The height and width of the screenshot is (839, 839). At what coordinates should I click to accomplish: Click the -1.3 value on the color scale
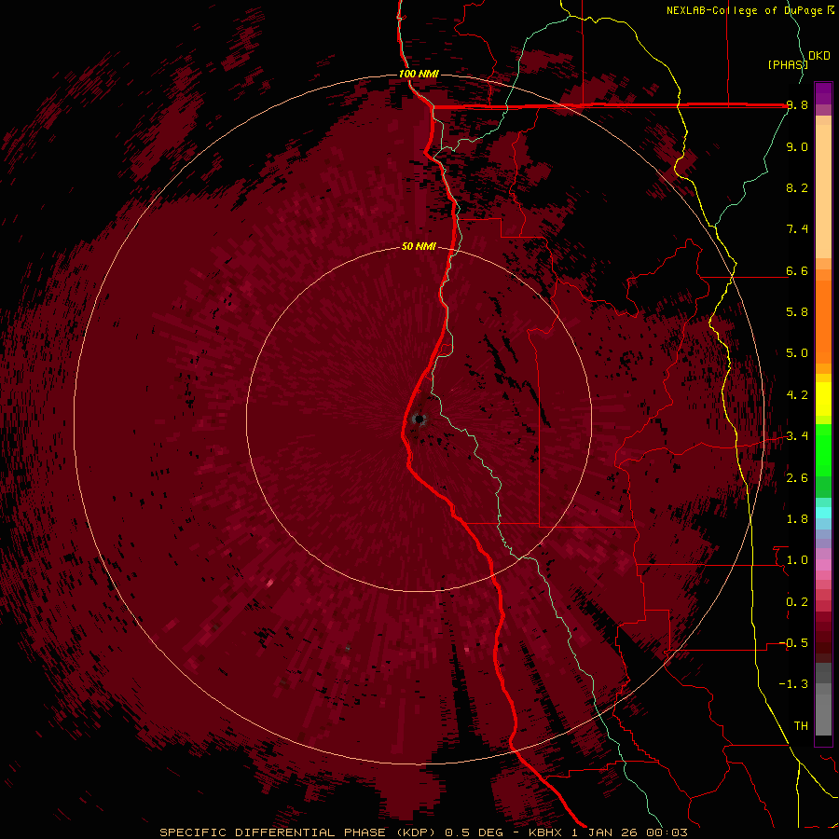click(793, 684)
